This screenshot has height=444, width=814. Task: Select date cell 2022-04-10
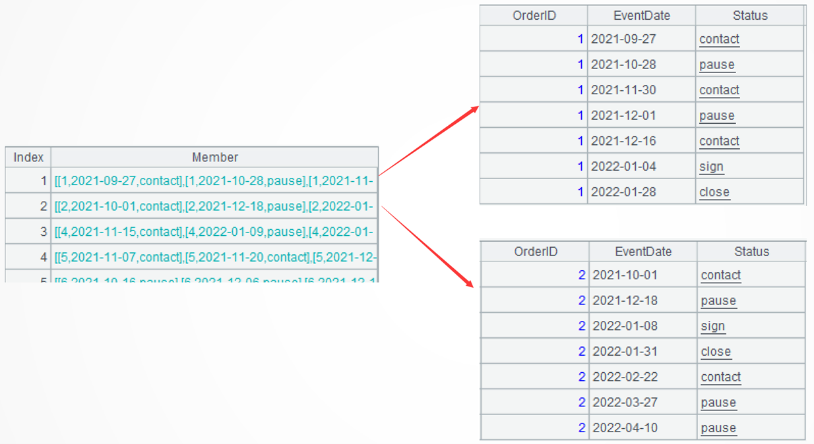(x=643, y=428)
